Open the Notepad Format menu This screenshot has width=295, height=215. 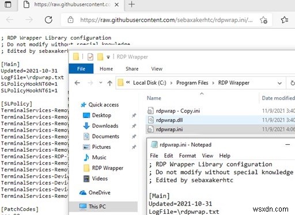pos(187,156)
